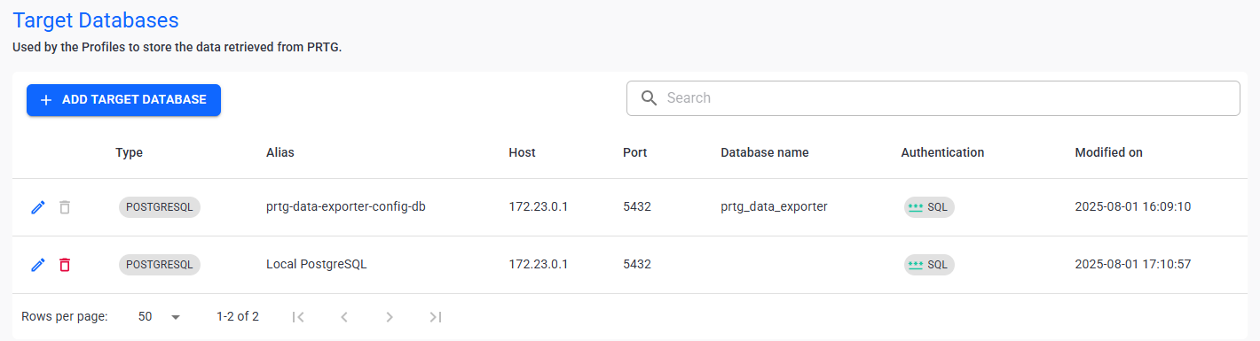
Task: Click the description text about PRTG Profiles
Action: click(177, 47)
